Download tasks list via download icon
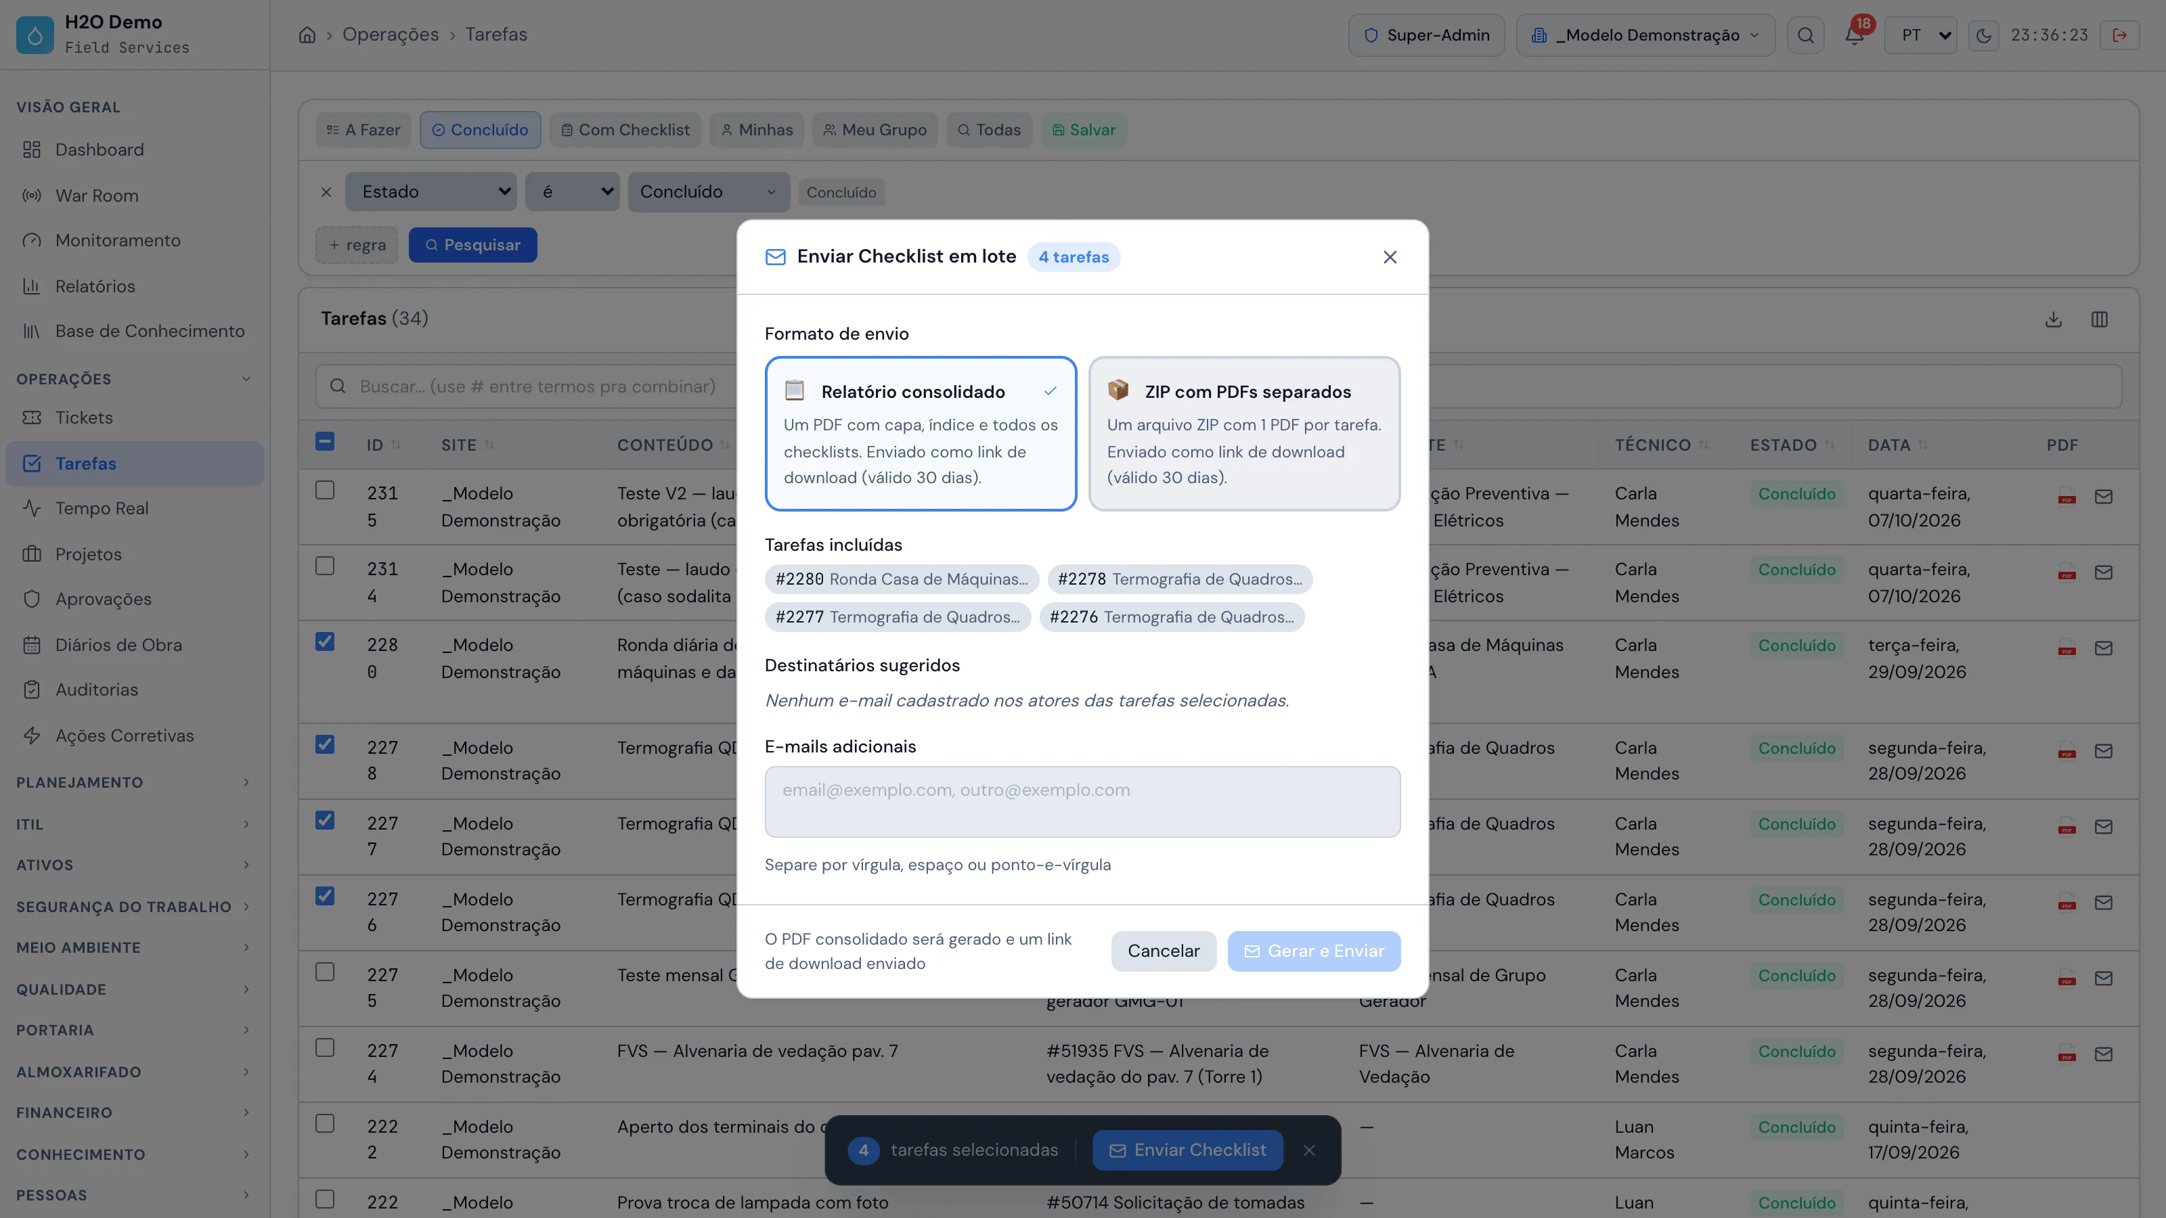 point(2052,319)
